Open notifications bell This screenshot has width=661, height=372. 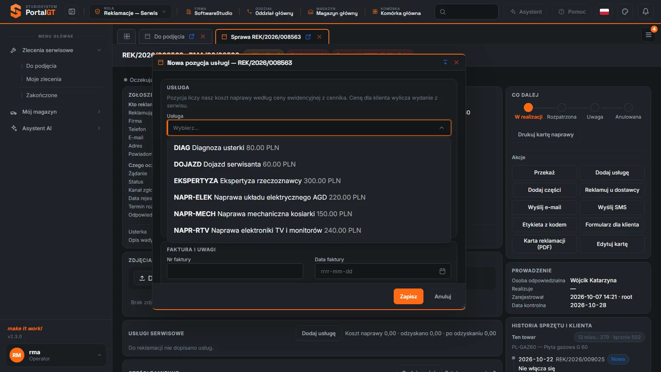point(646,12)
